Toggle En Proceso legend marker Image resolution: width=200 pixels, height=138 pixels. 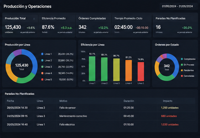pos(182,65)
